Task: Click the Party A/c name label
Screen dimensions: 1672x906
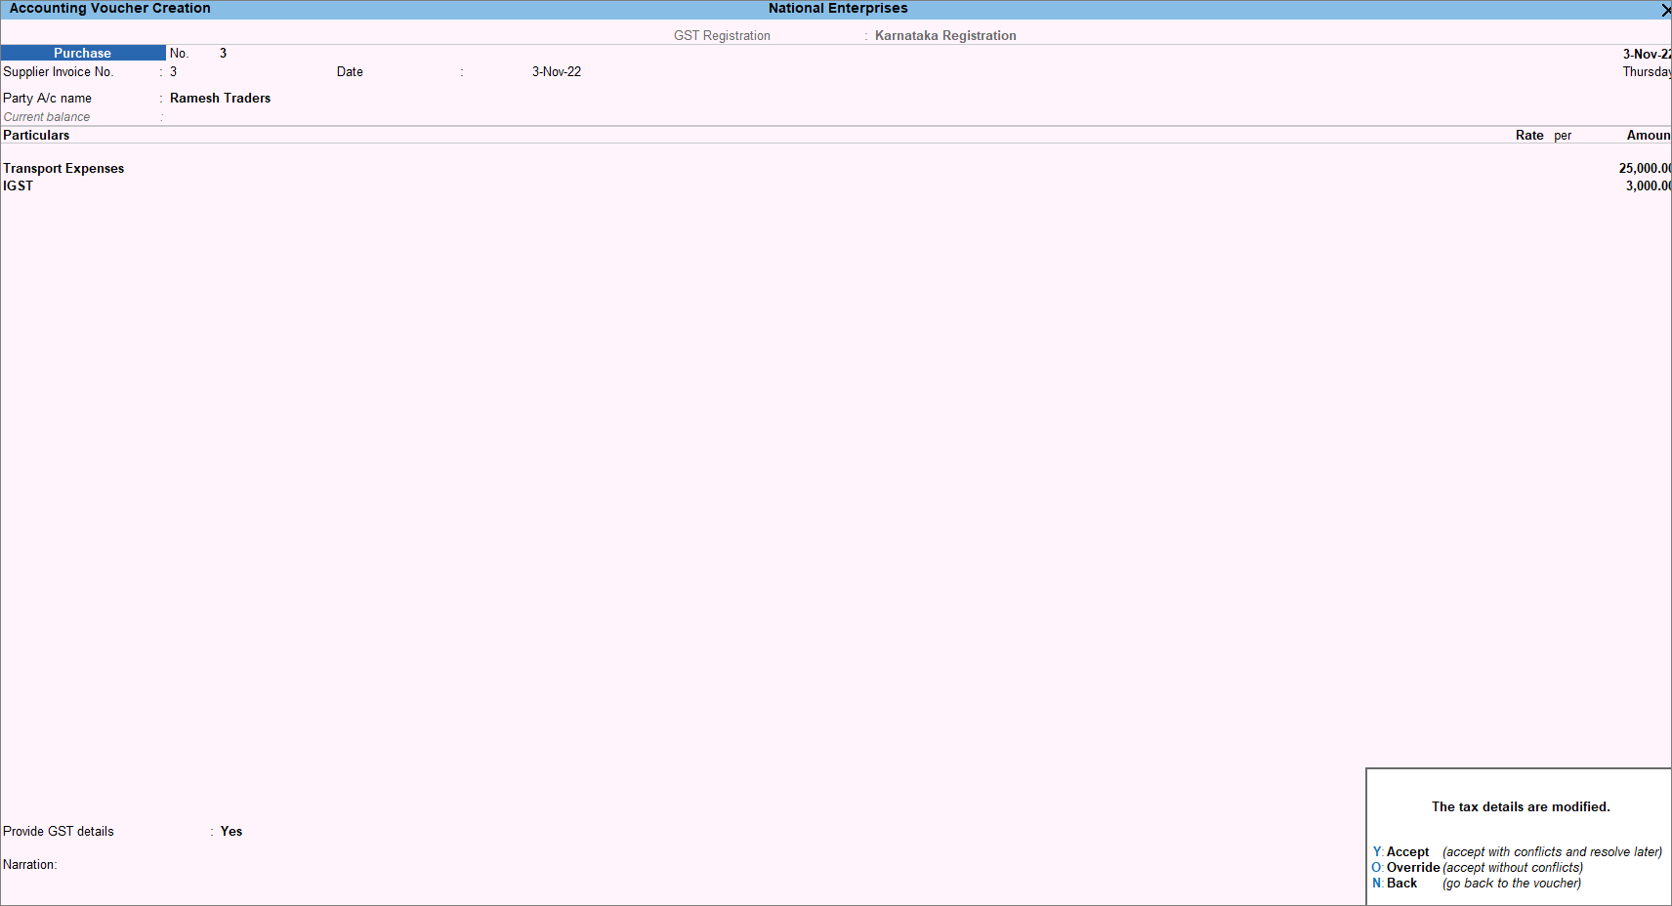Action: coord(47,98)
